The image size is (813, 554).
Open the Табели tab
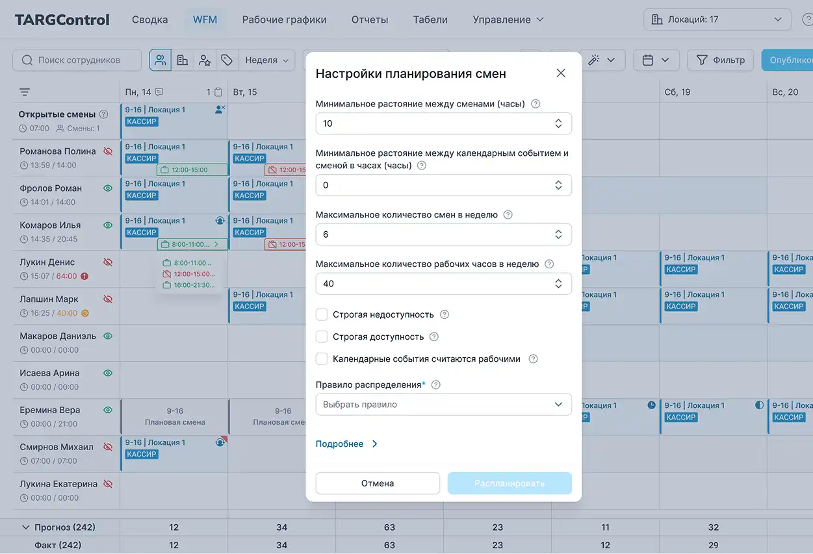(x=430, y=19)
